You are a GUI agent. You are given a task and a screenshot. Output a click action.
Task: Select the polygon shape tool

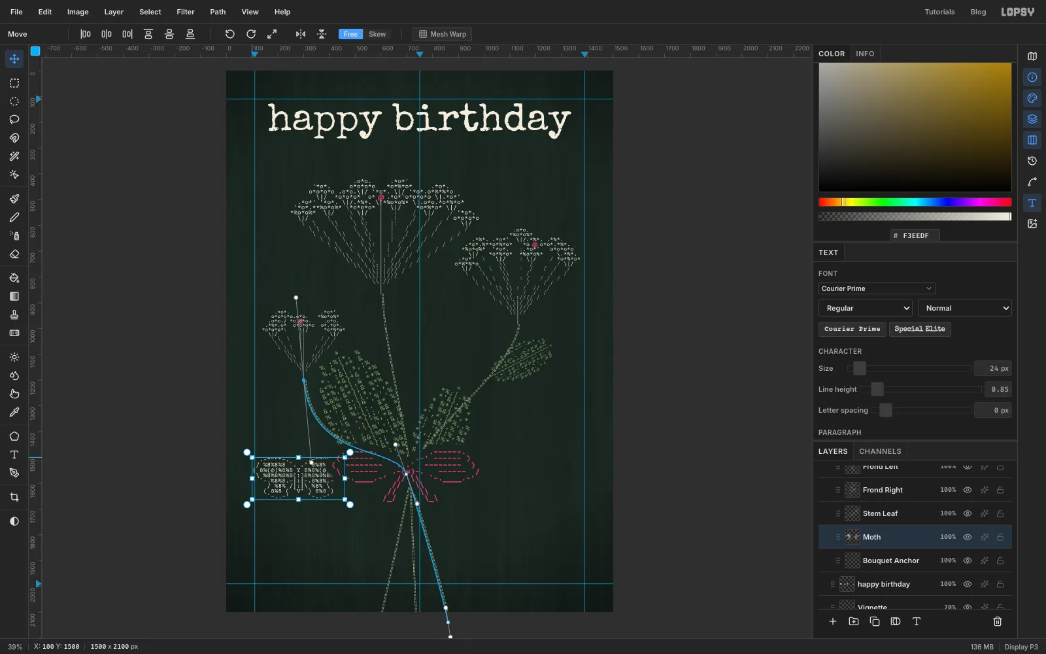pos(14,436)
